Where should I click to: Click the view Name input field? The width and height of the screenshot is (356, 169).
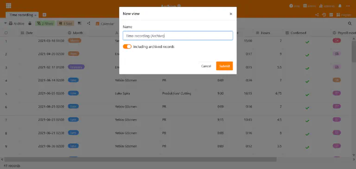click(x=178, y=36)
